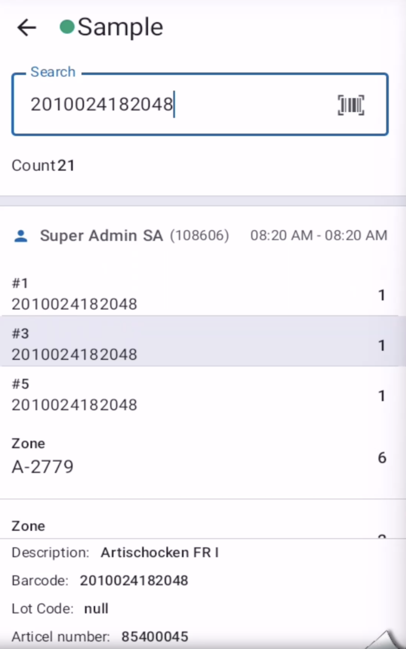This screenshot has width=406, height=649.
Task: Click the user ID (108606)
Action: coord(200,236)
